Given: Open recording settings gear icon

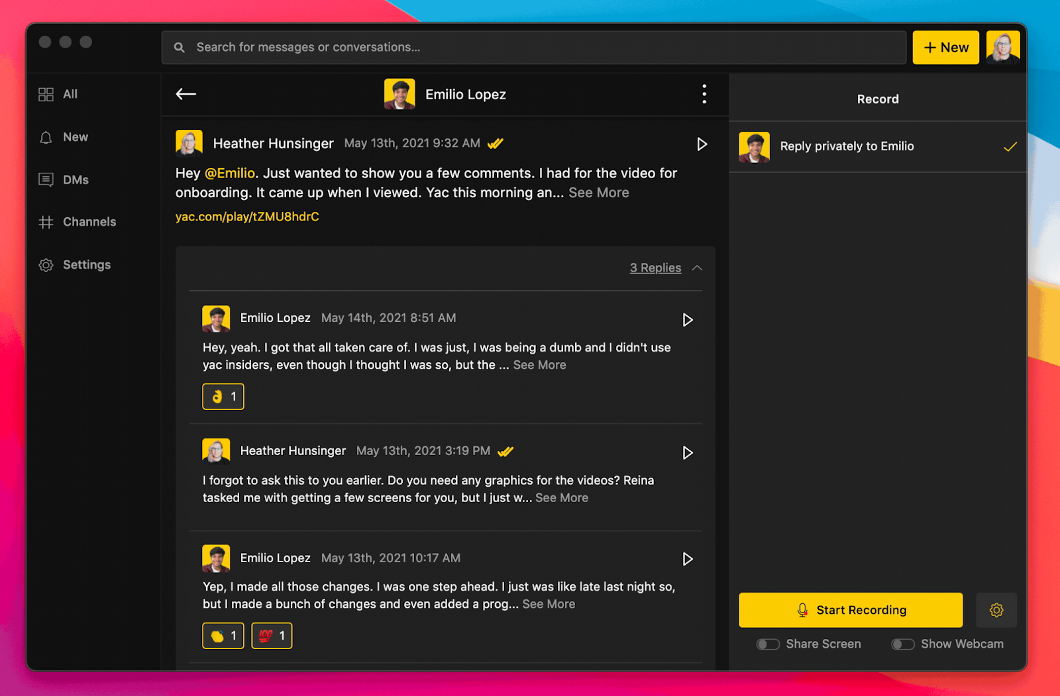Looking at the screenshot, I should click(x=996, y=610).
